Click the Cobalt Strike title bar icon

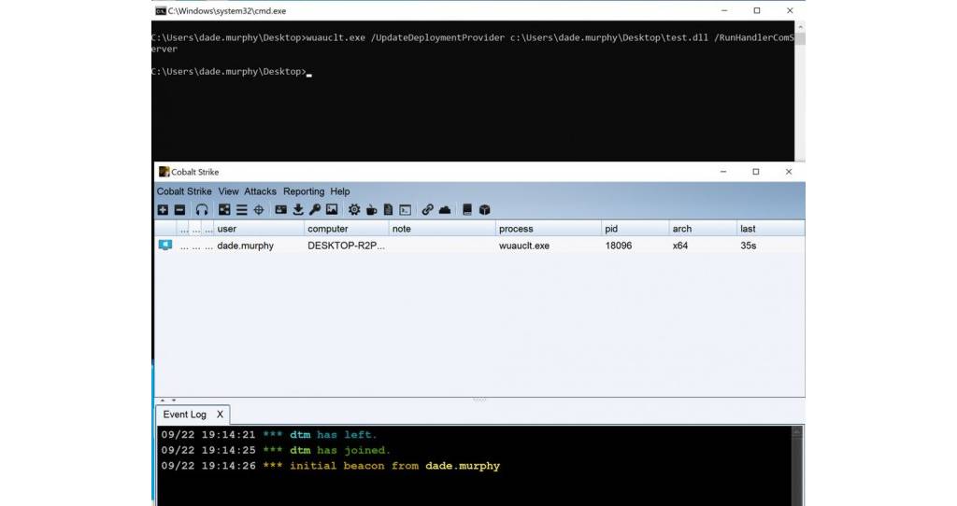tap(164, 172)
